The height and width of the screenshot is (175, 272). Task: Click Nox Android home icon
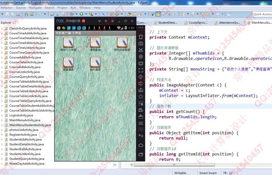(x=141, y=145)
